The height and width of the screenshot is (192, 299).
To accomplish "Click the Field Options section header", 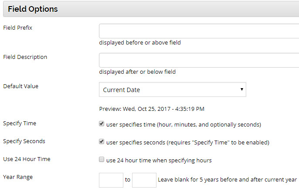I will pos(33,9).
